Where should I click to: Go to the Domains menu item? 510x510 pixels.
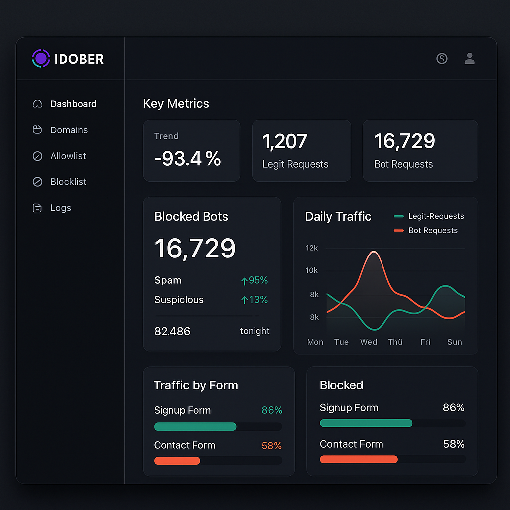(x=69, y=130)
